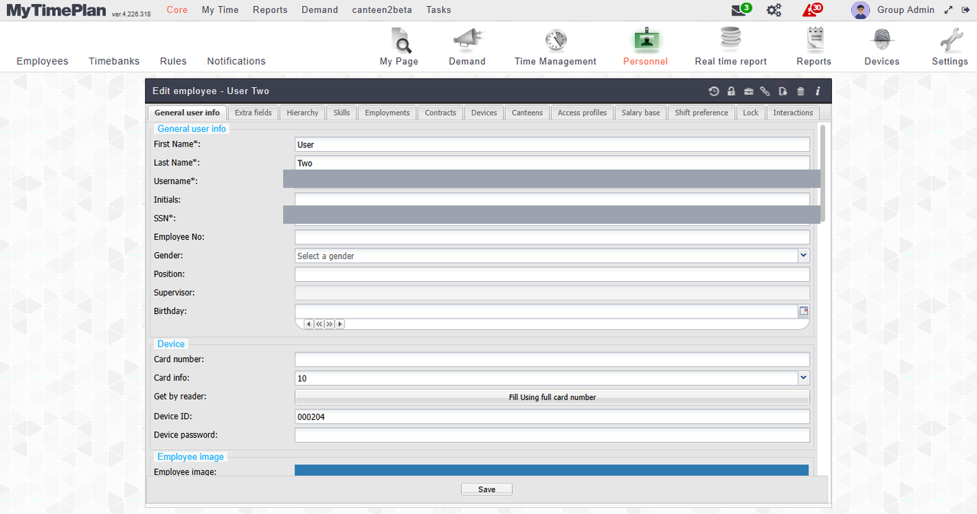Image resolution: width=977 pixels, height=514 pixels.
Task: Open the Canteens tab
Action: pos(527,113)
